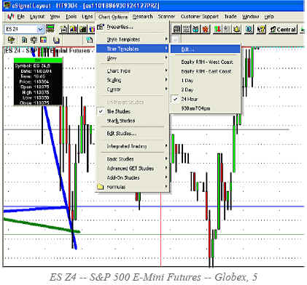
Task: Click the green-and-red quote board icon beside symbol box
Action: click(50, 29)
